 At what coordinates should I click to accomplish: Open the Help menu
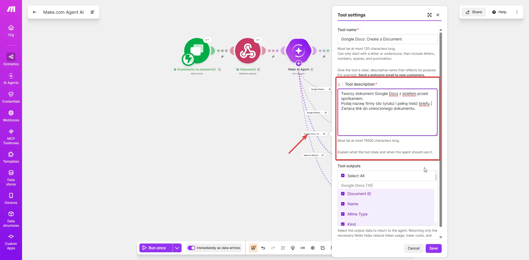click(499, 12)
